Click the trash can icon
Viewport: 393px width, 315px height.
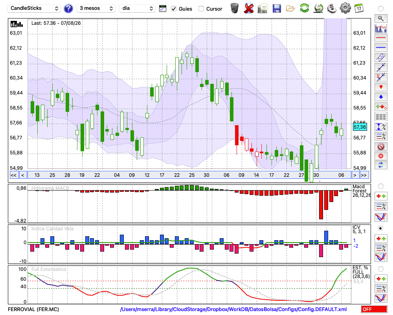click(235, 8)
